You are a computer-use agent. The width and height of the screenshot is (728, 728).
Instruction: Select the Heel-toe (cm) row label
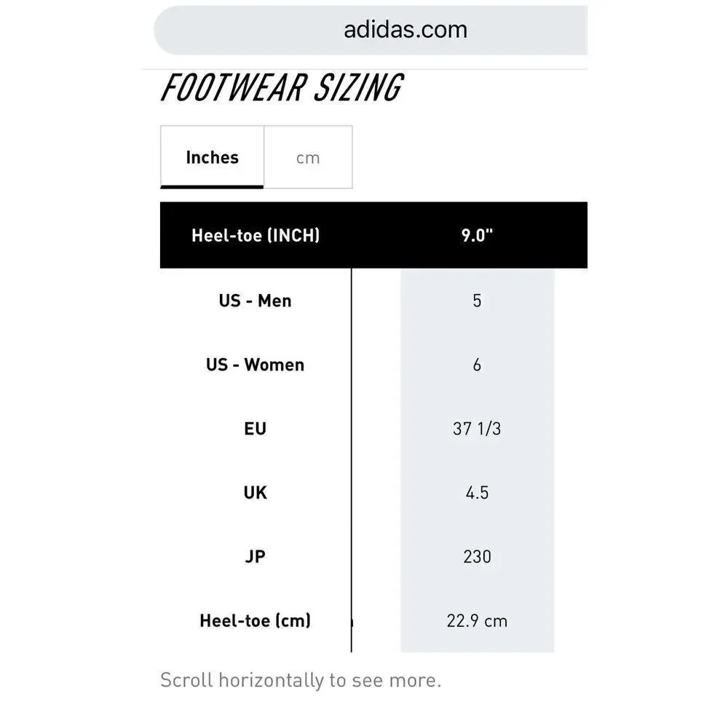coord(256,621)
